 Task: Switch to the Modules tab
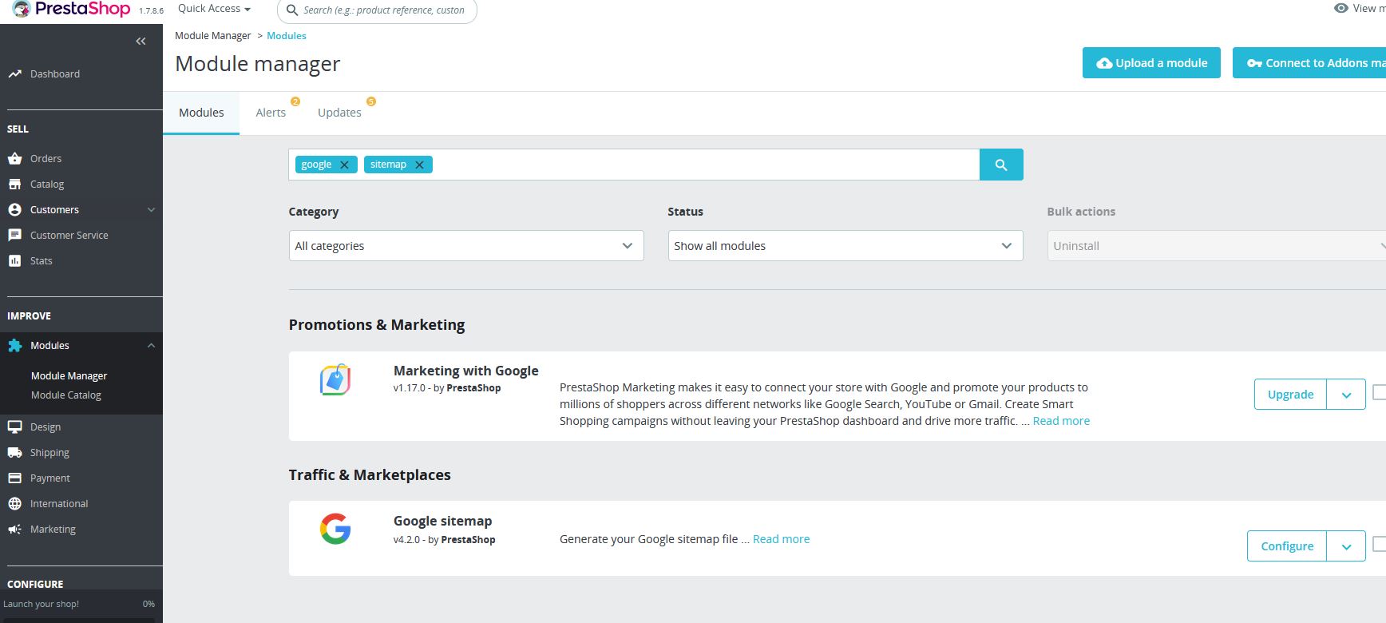pyautogui.click(x=201, y=113)
